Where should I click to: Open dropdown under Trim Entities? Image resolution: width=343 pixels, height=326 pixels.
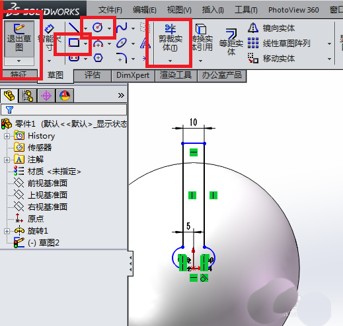click(x=170, y=61)
